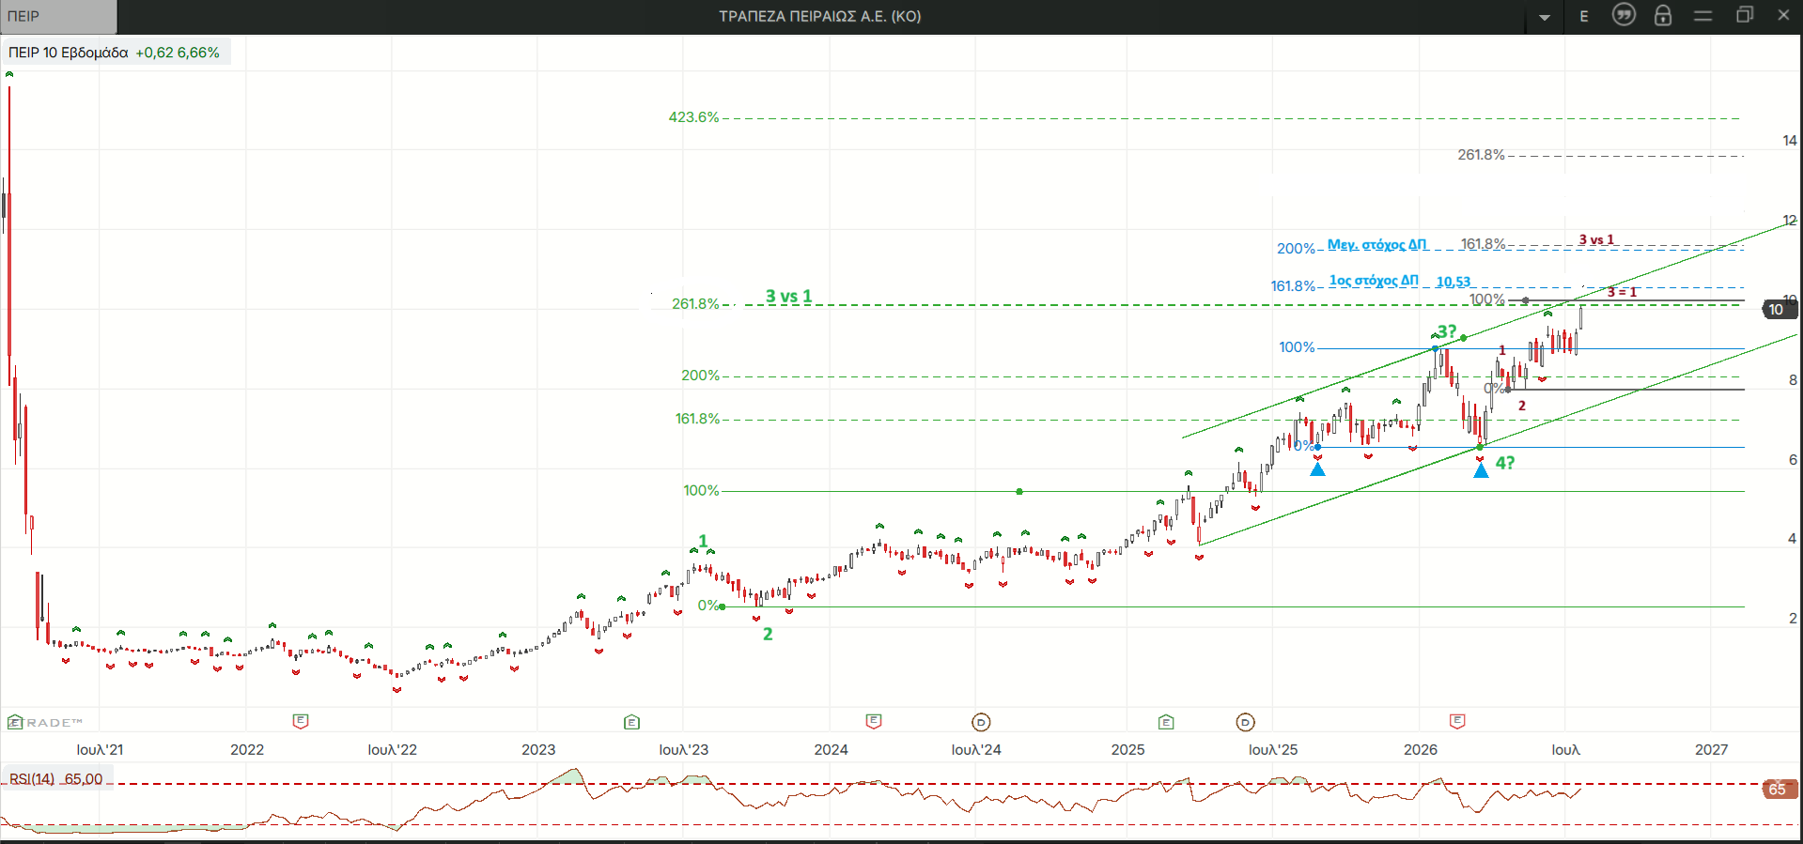The height and width of the screenshot is (844, 1803).
Task: Click the gray 261.8% Fibonacci label
Action: (x=1481, y=155)
